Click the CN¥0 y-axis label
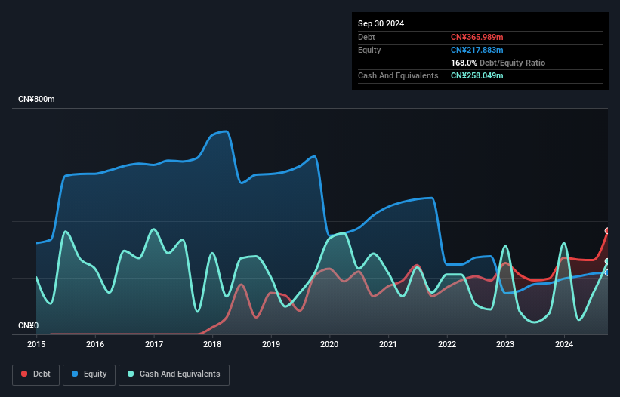Image resolution: width=620 pixels, height=397 pixels. click(x=29, y=325)
